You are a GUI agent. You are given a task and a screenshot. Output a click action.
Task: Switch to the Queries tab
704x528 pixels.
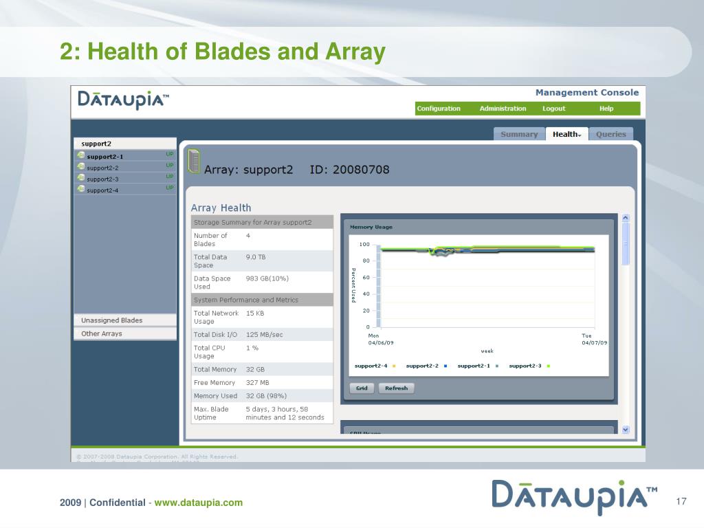[610, 134]
